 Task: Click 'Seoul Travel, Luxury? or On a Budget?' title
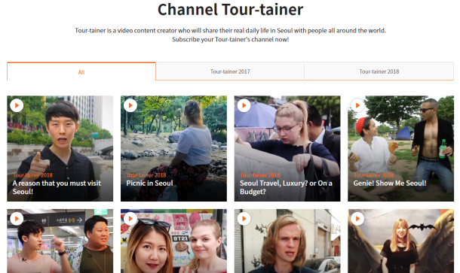coord(286,187)
